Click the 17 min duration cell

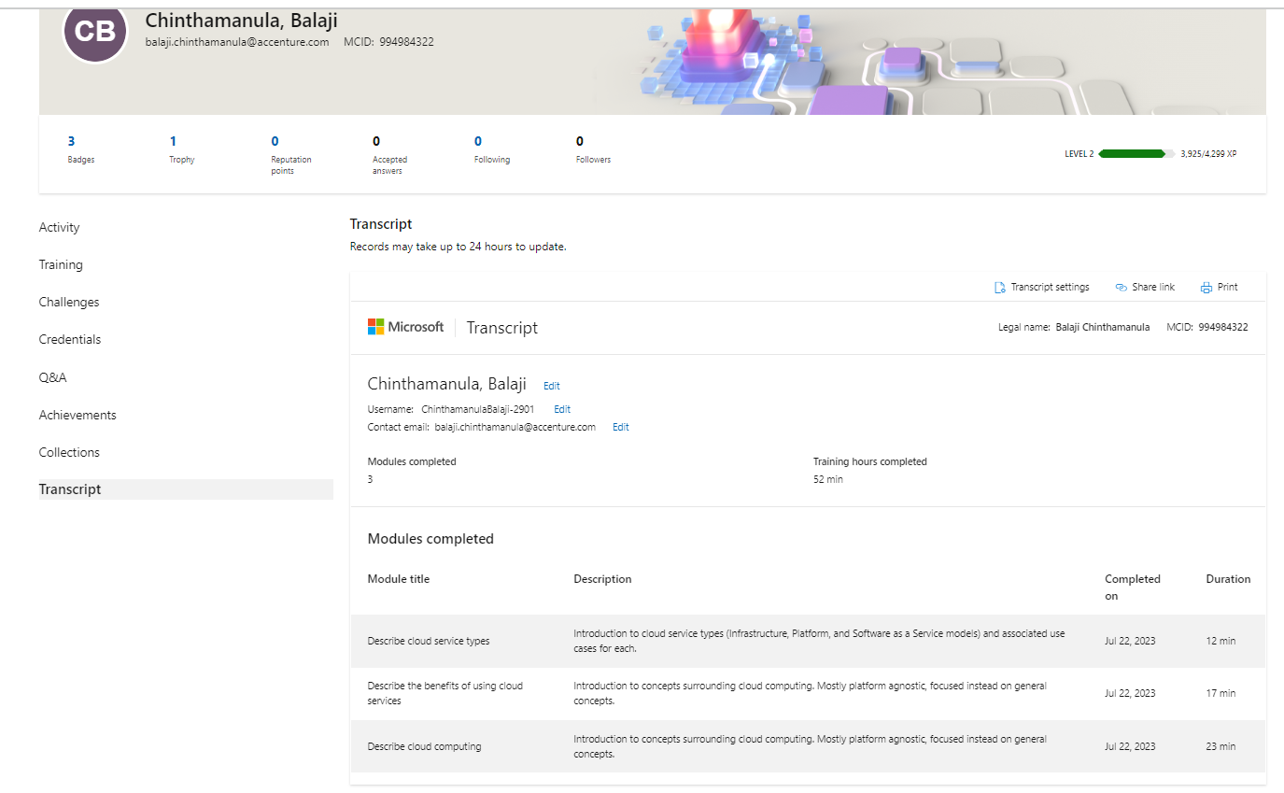(x=1221, y=693)
